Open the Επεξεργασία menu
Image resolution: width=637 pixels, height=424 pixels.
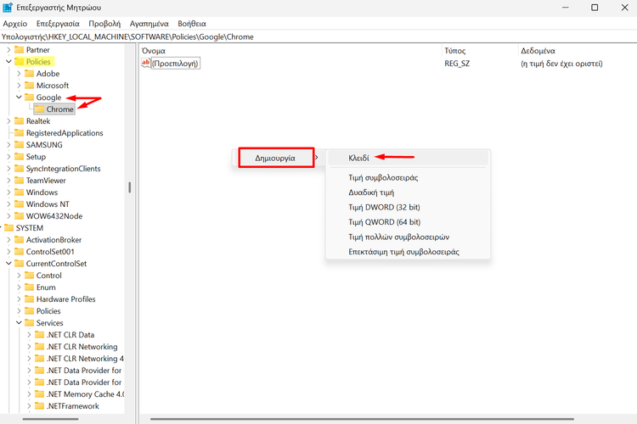[x=58, y=24]
